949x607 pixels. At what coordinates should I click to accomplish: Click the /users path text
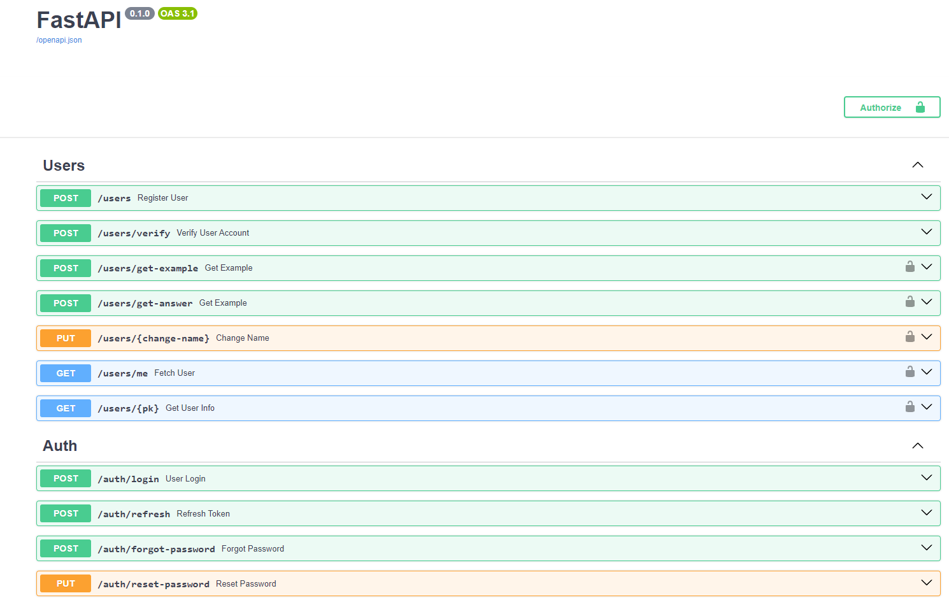(114, 198)
